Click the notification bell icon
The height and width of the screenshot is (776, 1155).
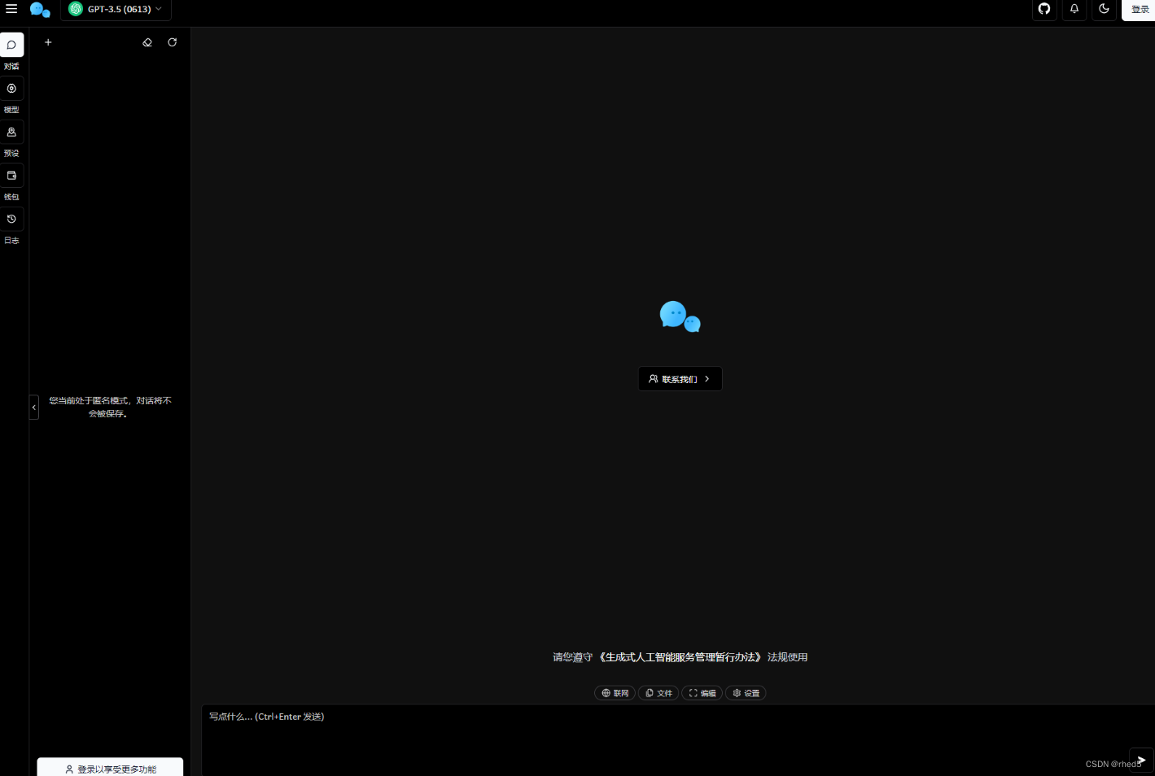click(x=1074, y=10)
